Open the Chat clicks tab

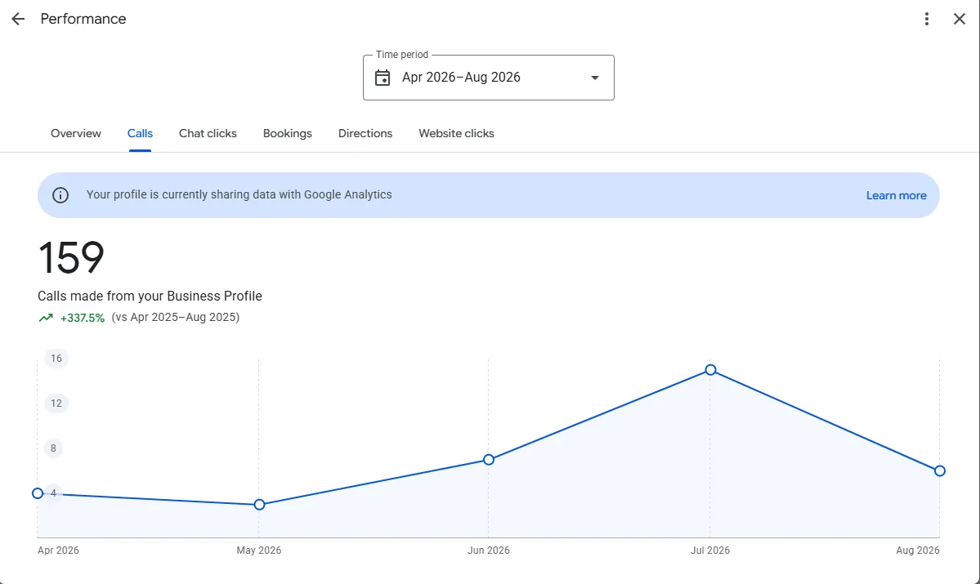click(208, 133)
